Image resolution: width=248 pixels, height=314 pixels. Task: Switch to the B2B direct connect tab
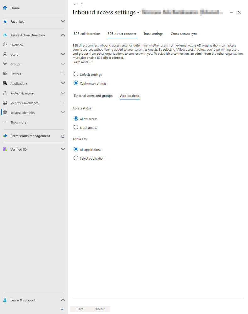tap(122, 34)
